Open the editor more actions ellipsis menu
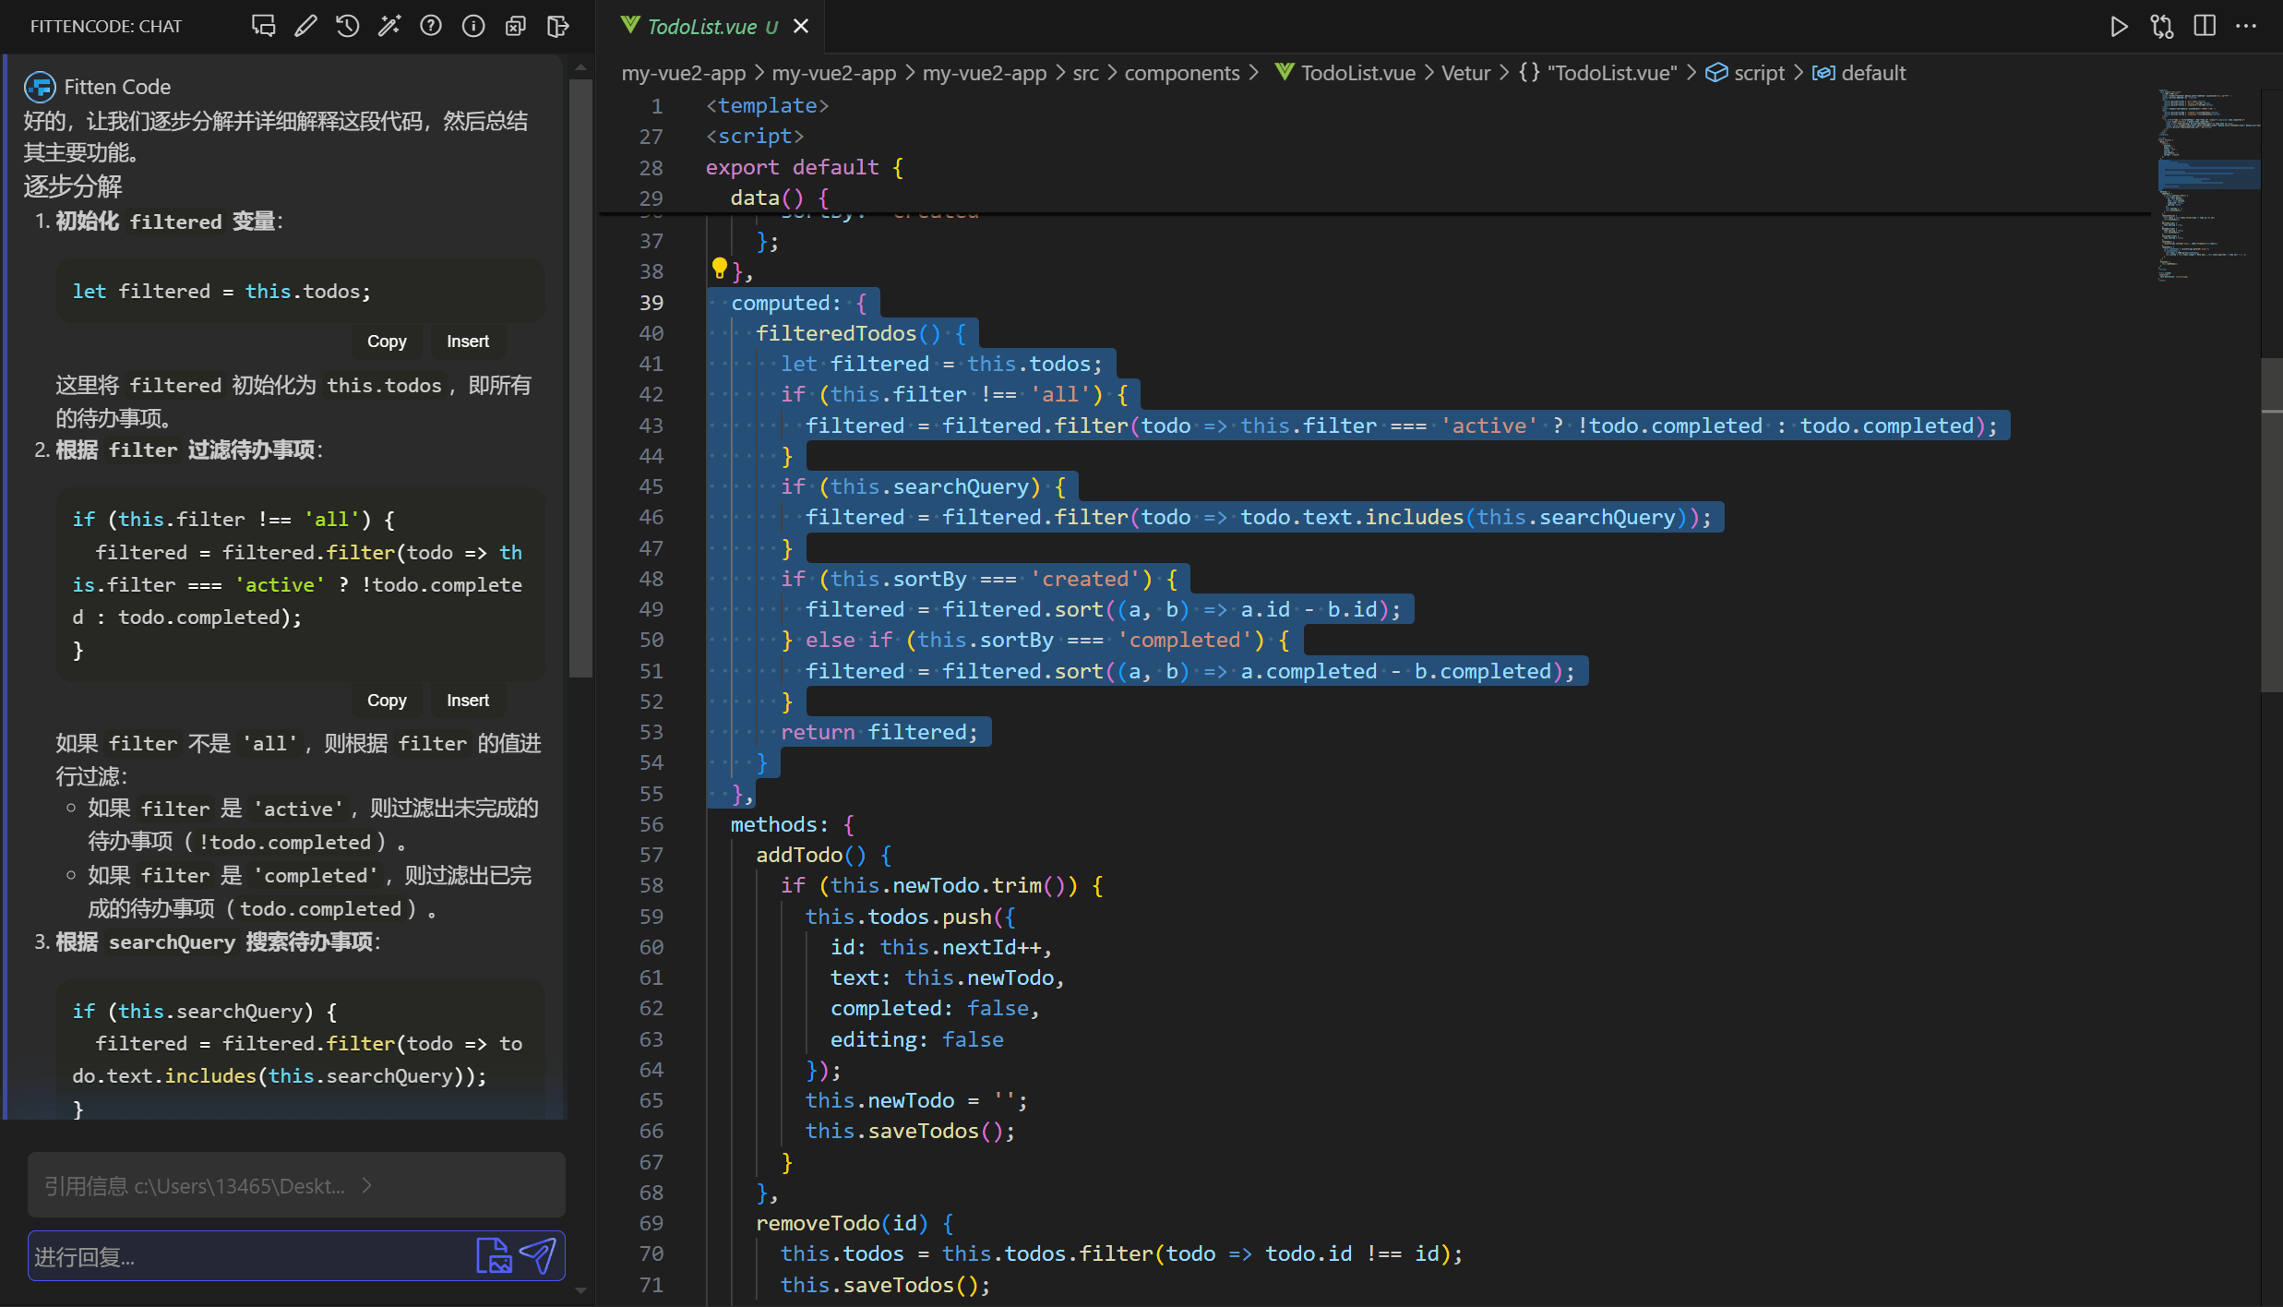 tap(2246, 26)
